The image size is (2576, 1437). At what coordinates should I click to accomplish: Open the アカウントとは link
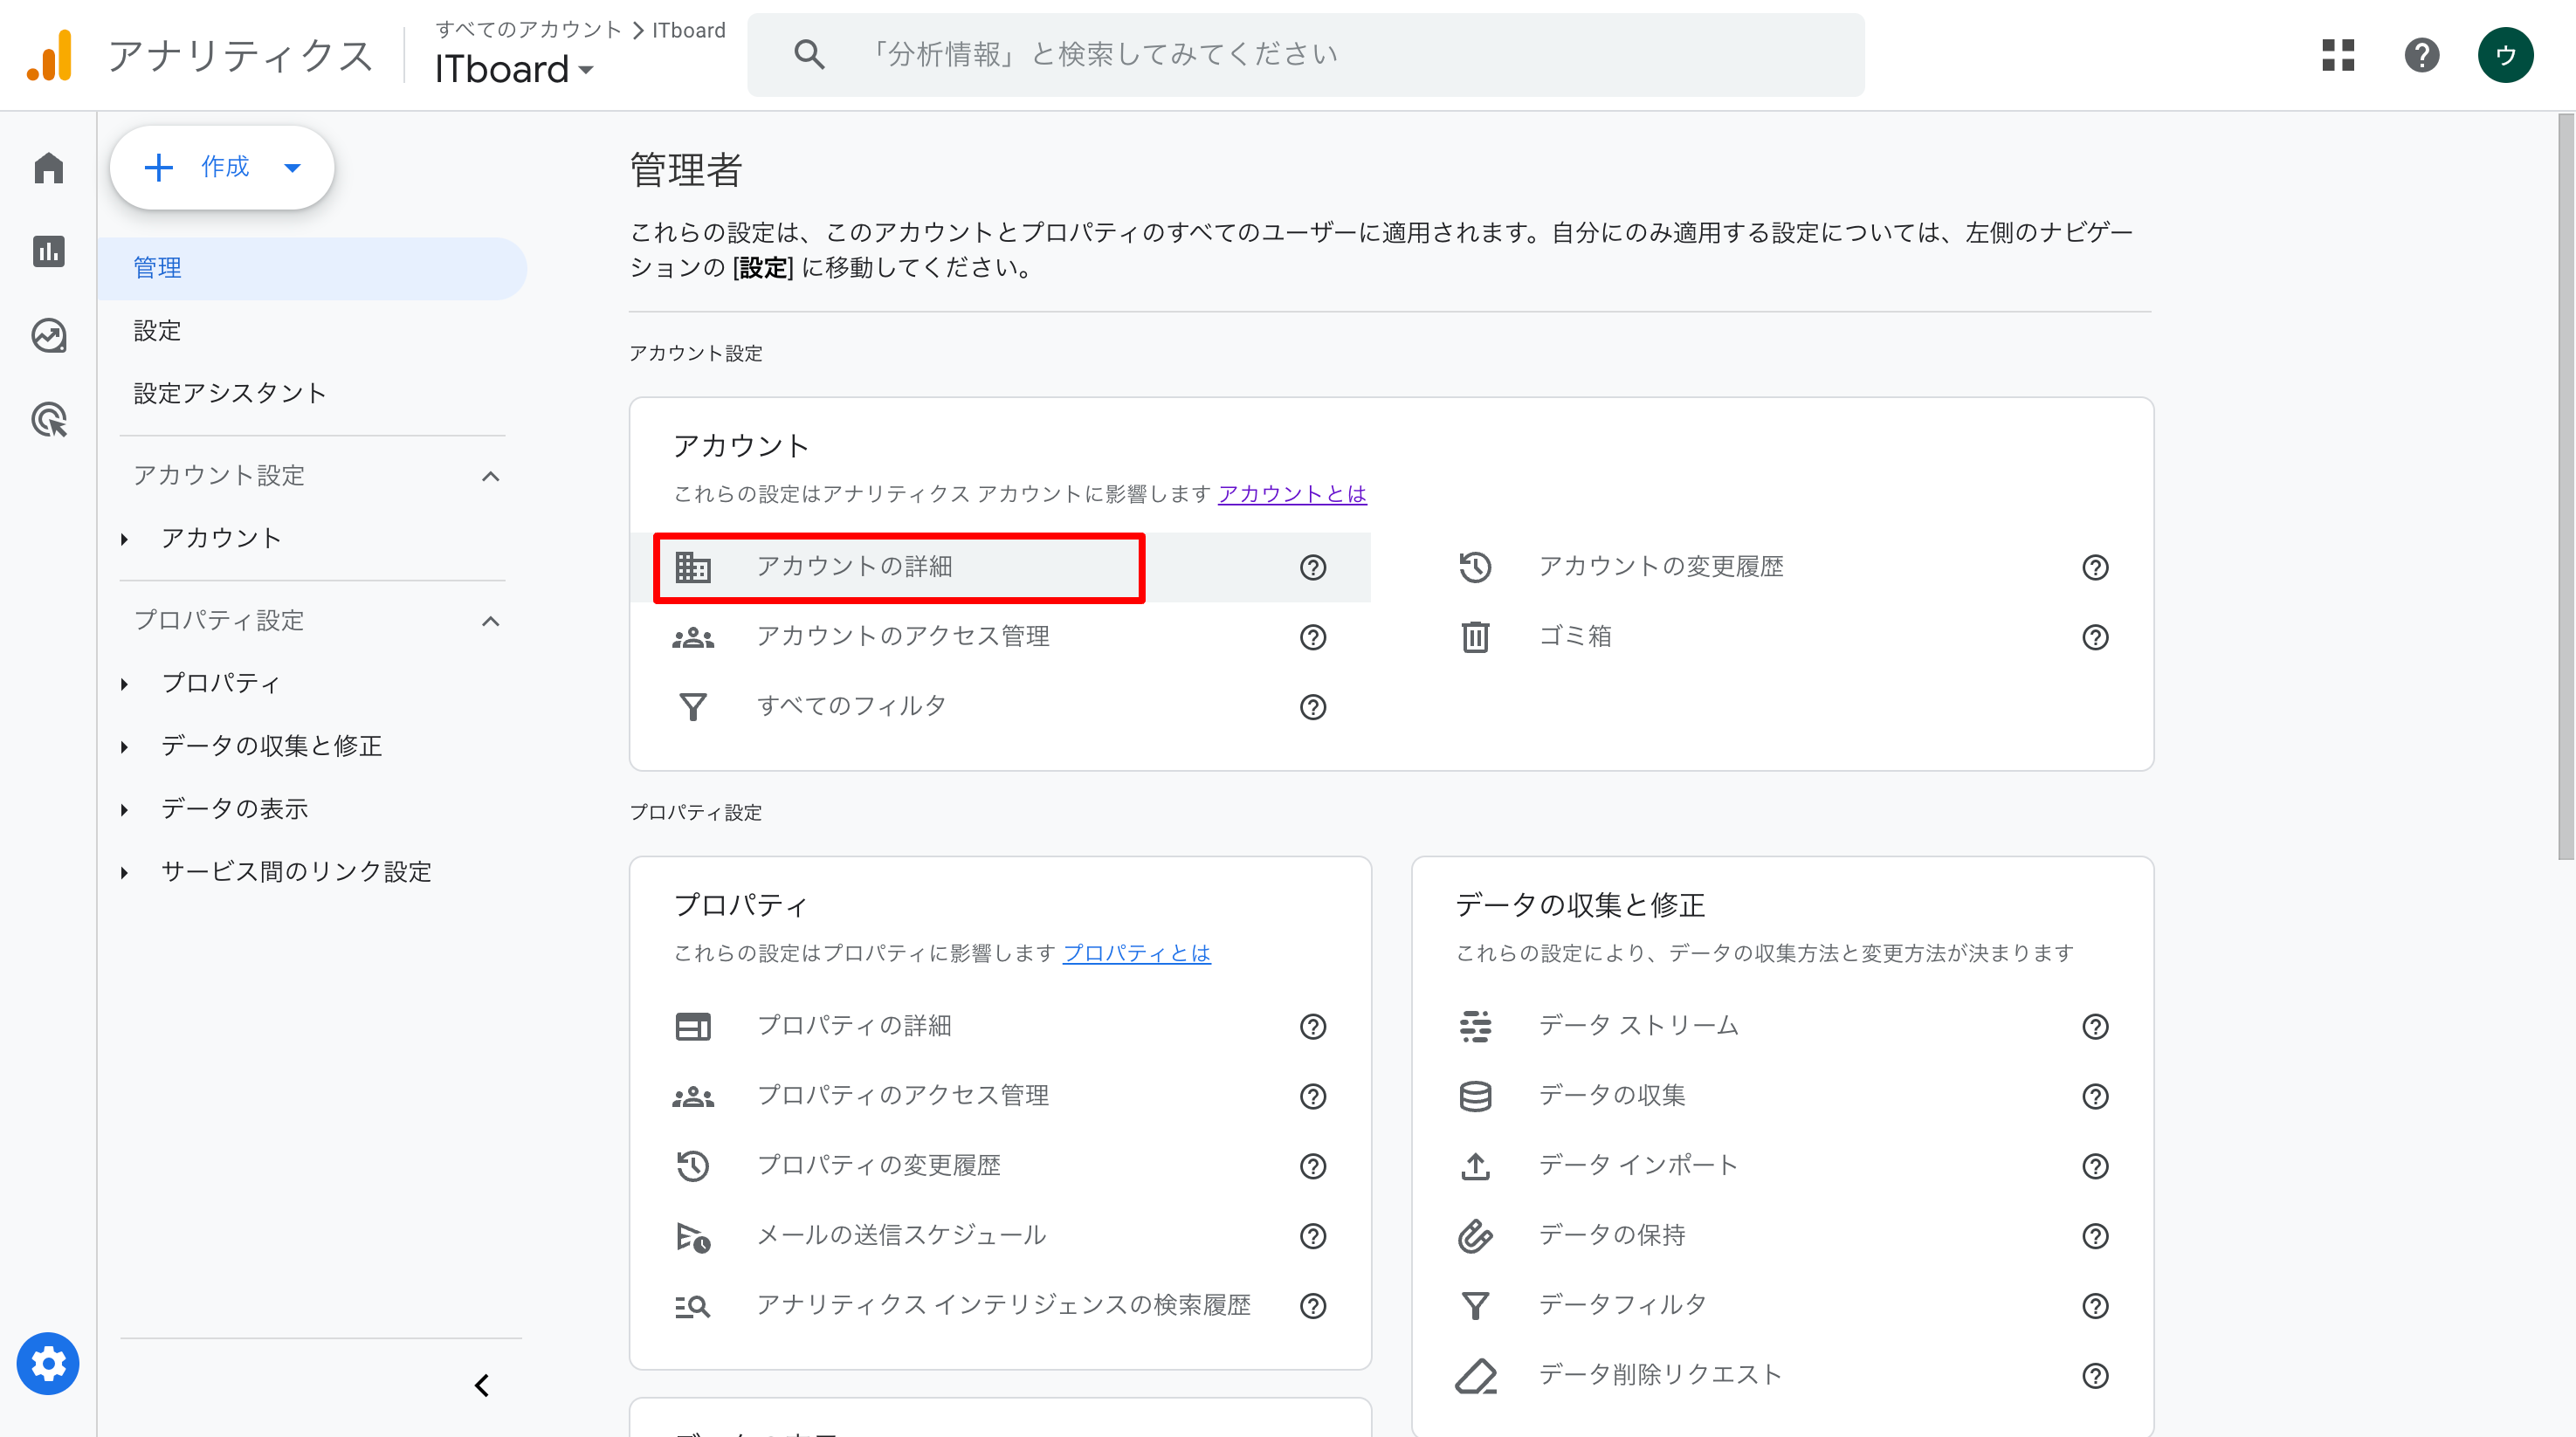[1291, 494]
